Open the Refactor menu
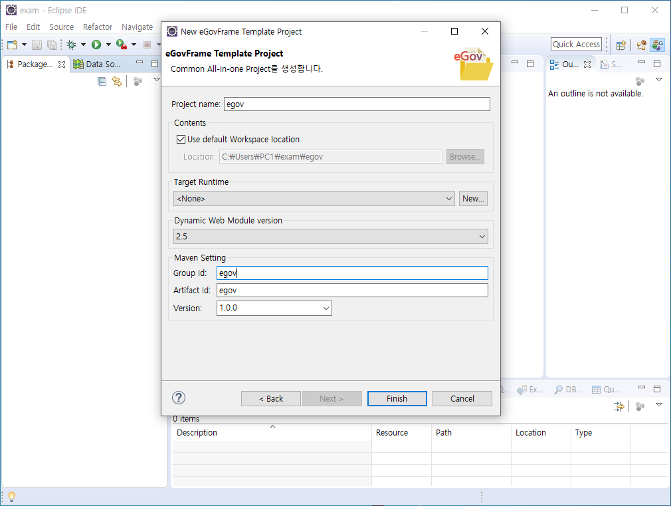This screenshot has width=671, height=506. pos(98,27)
